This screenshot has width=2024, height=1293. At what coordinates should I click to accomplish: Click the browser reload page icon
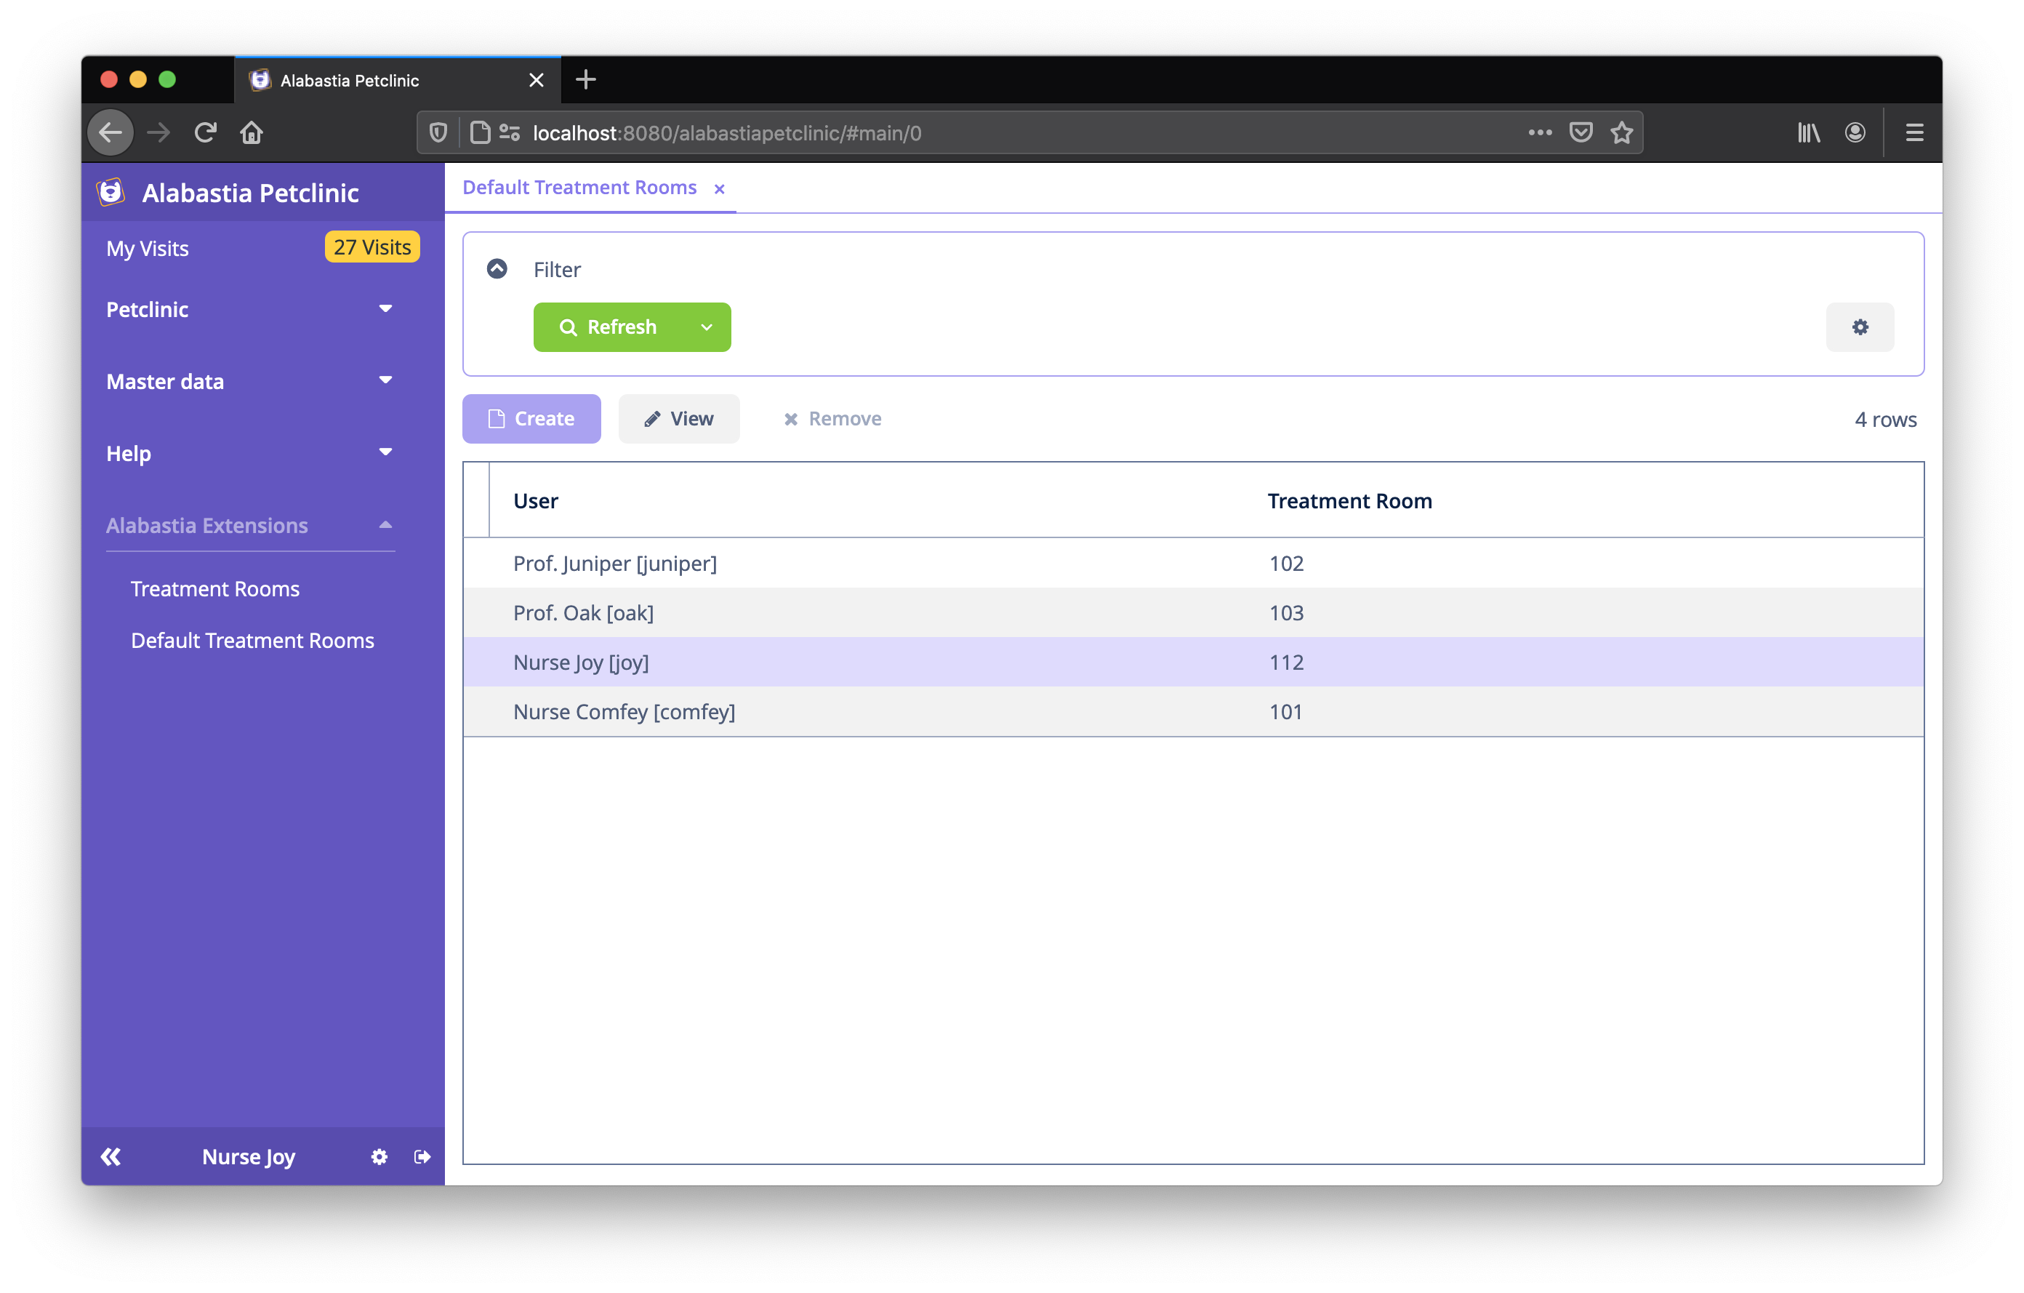pos(206,133)
